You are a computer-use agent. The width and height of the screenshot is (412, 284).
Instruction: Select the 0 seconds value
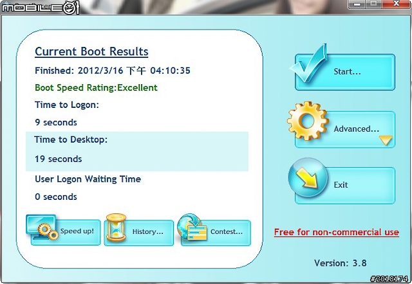coord(56,197)
